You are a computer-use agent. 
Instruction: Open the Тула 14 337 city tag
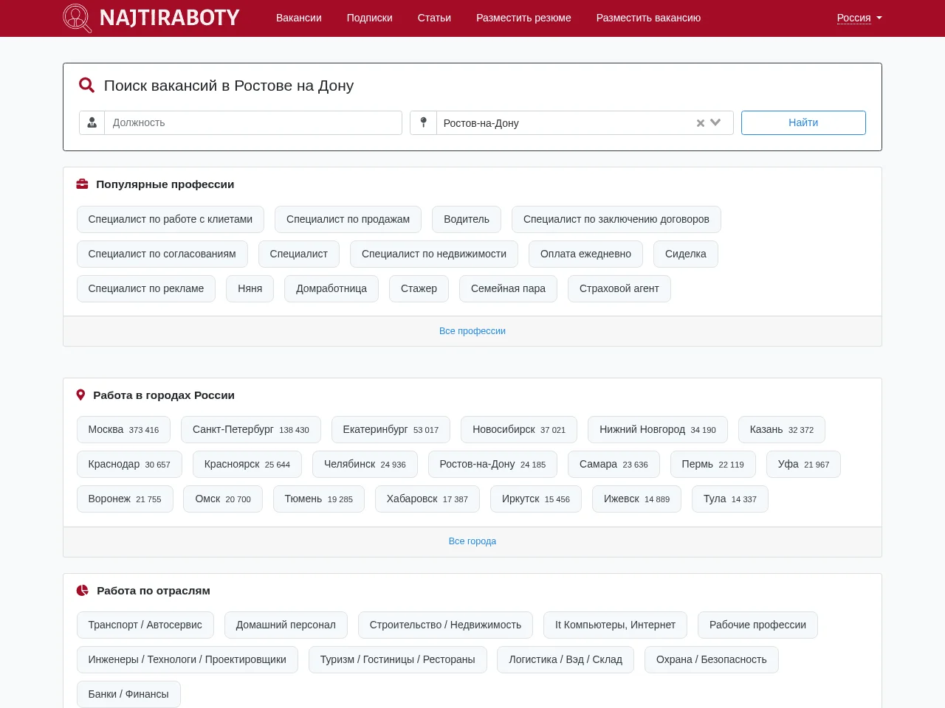(730, 499)
